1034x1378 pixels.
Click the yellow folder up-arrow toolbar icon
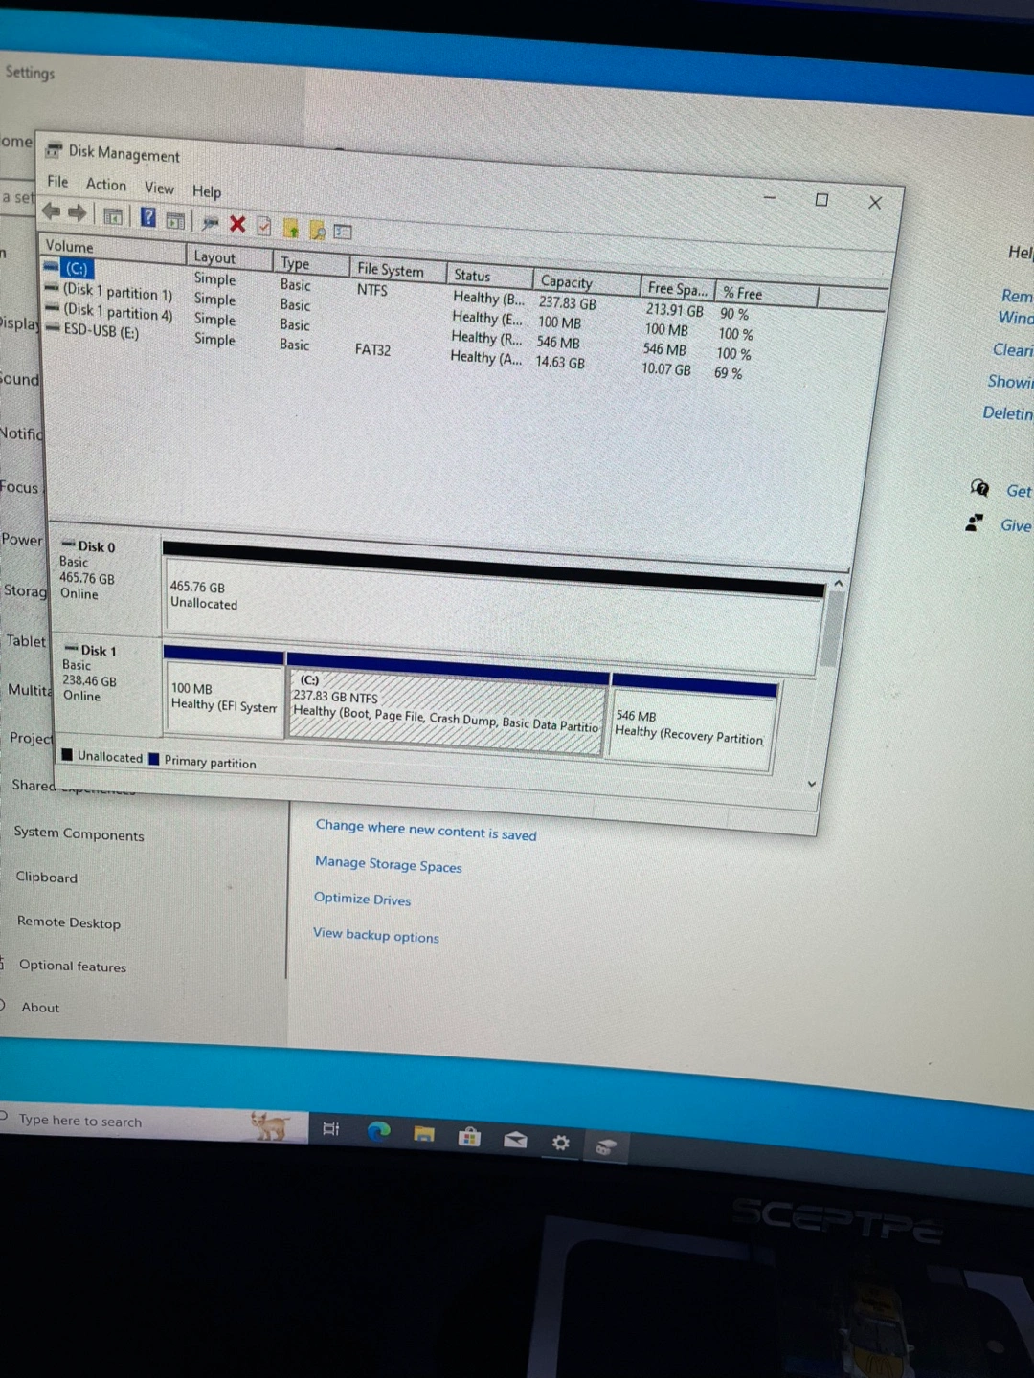pyautogui.click(x=291, y=229)
